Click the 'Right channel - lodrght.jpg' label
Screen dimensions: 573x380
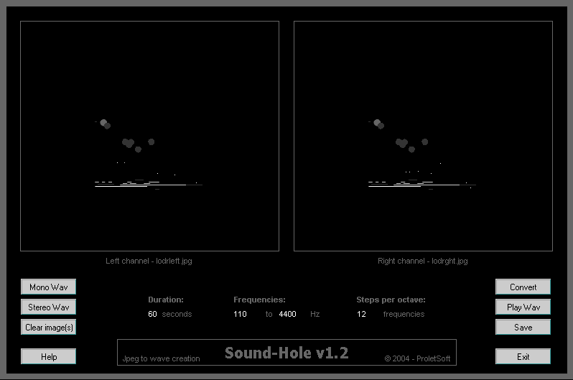point(423,261)
